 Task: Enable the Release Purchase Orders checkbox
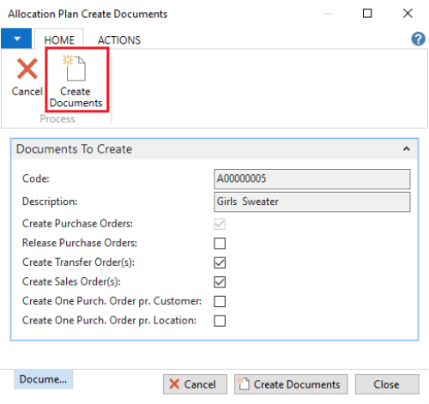pyautogui.click(x=220, y=244)
